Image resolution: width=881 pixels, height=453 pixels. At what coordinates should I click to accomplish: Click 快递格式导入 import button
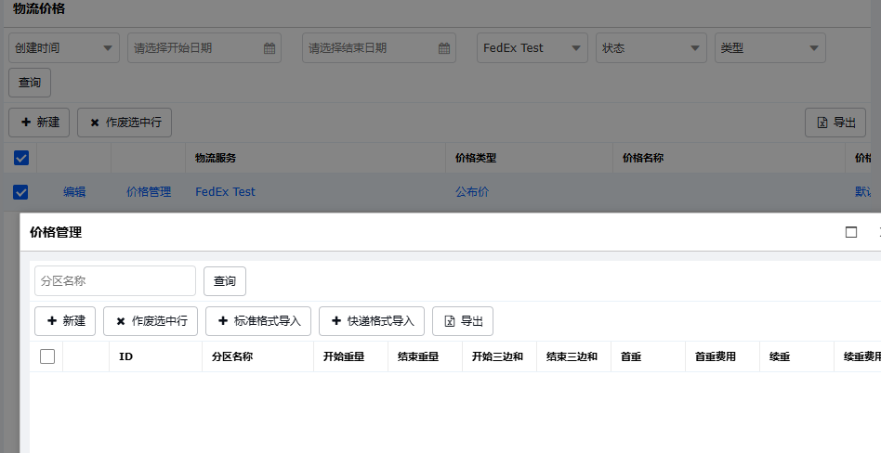371,321
